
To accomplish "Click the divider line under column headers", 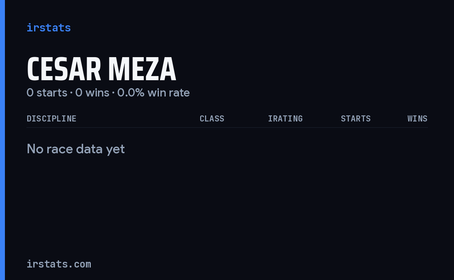I will (227, 128).
